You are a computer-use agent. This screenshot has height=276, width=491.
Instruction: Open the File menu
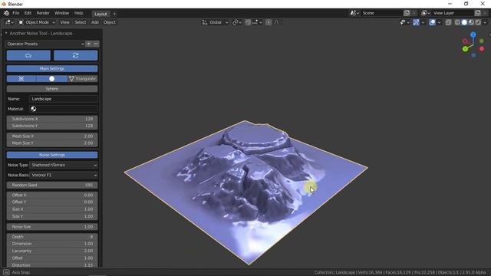15,13
